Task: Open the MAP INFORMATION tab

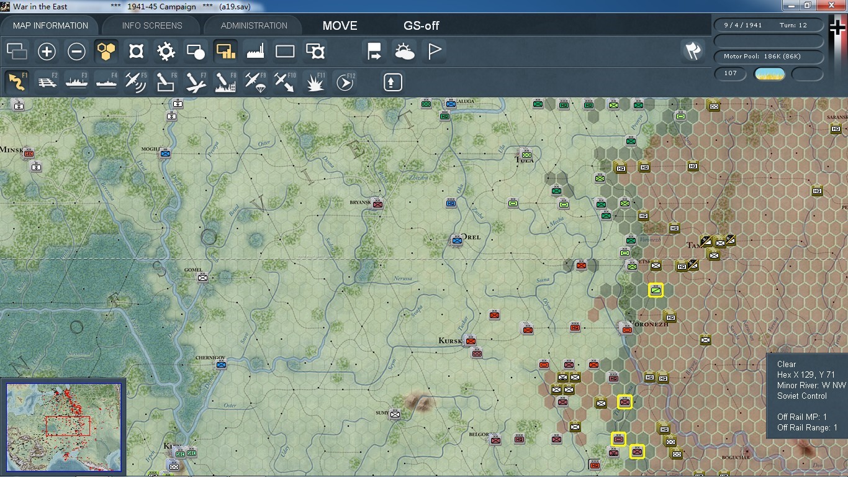Action: coord(50,25)
